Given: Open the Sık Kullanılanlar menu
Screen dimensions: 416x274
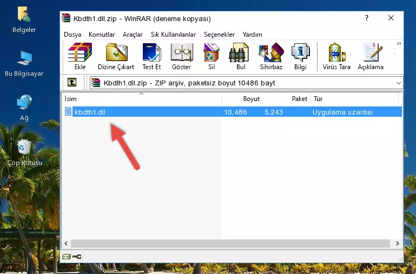Looking at the screenshot, I should [x=173, y=35].
